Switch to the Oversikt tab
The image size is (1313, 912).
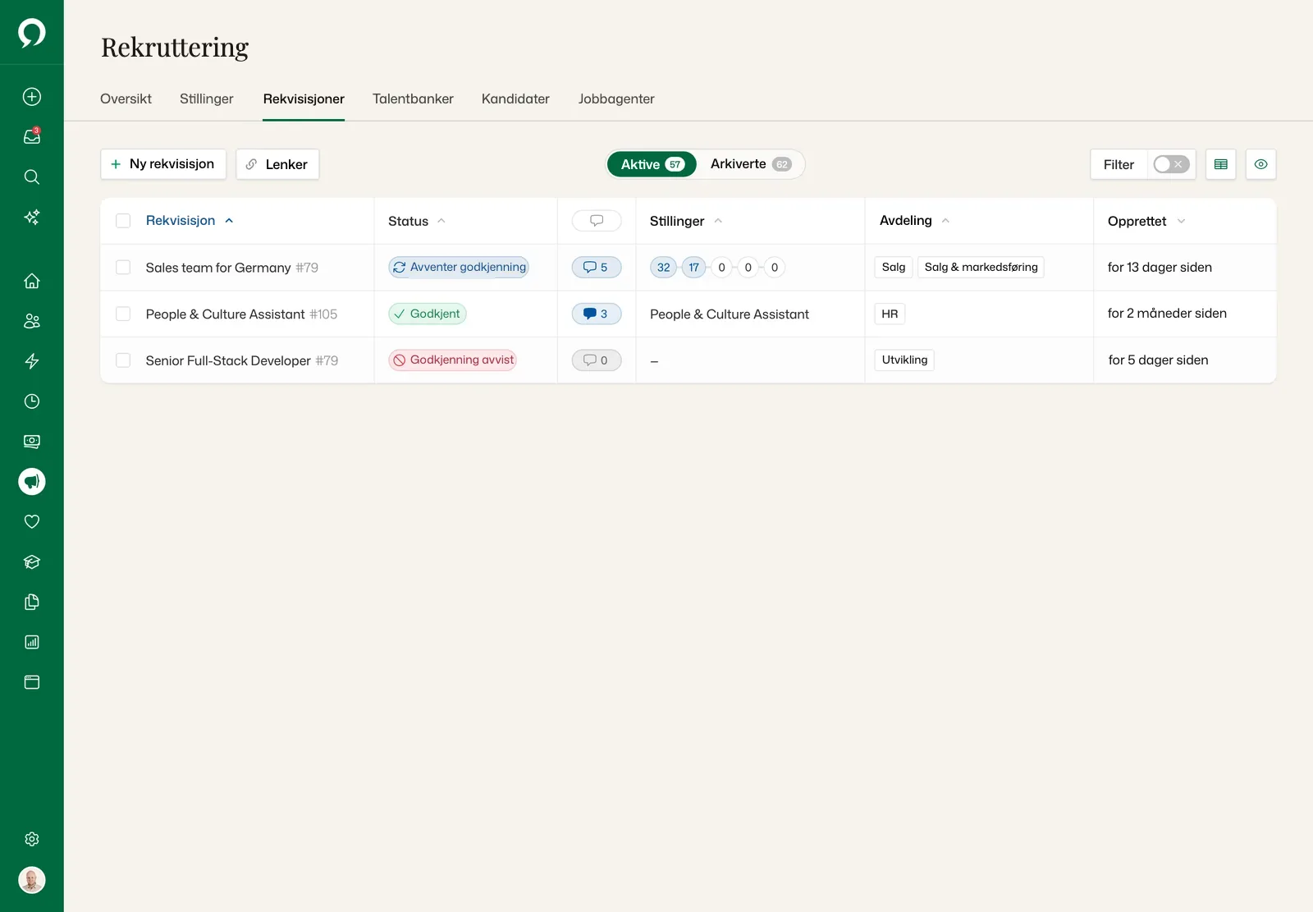click(126, 99)
